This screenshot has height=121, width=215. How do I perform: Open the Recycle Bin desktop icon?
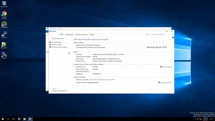click(x=4, y=4)
